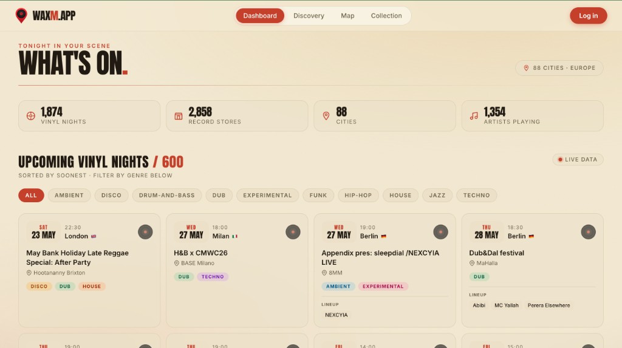The height and width of the screenshot is (348, 622).
Task: Click AMBIENT tag on Appendix pres card
Action: pyautogui.click(x=338, y=287)
